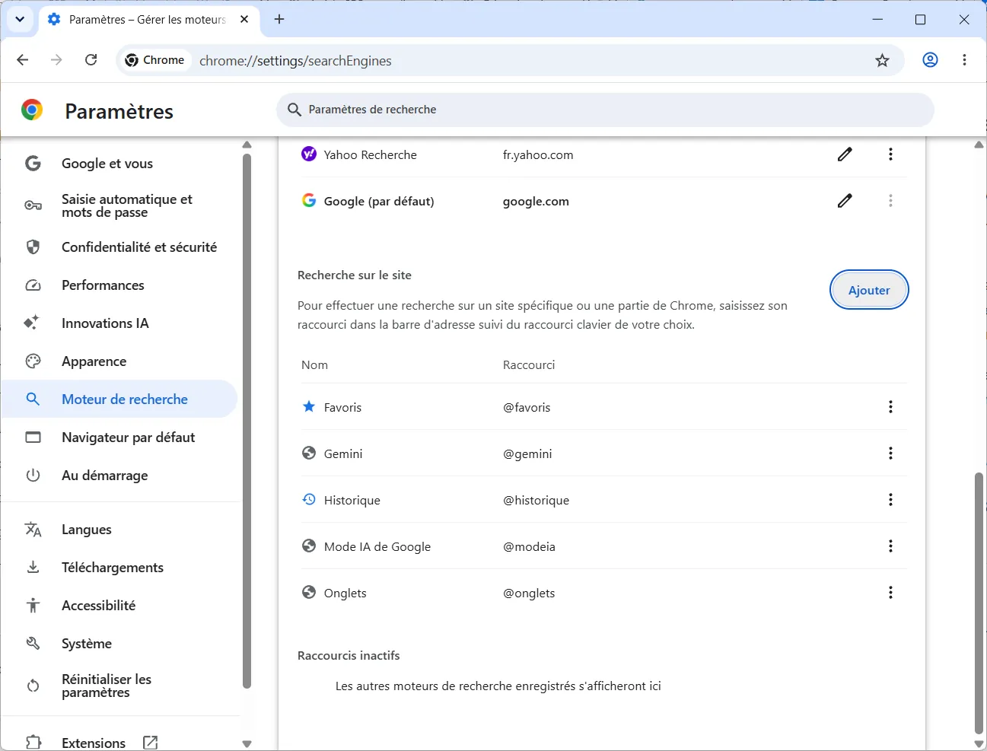Click the main page scrollbar thumb
Image resolution: width=987 pixels, height=751 pixels.
pyautogui.click(x=979, y=603)
